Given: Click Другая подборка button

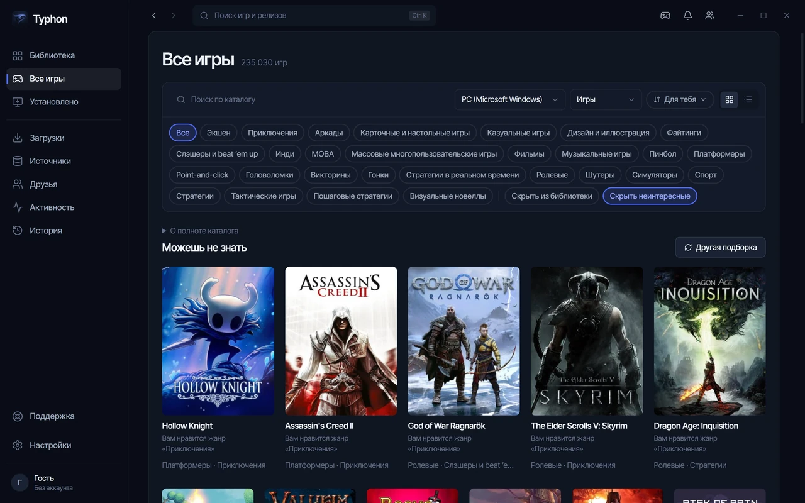Looking at the screenshot, I should tap(720, 247).
